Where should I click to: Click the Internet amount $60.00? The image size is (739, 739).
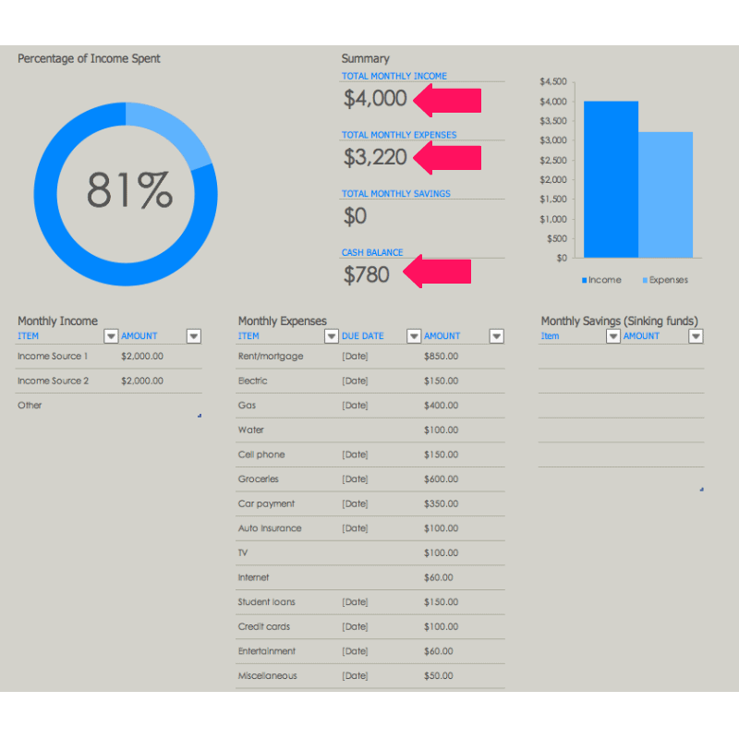[x=438, y=577]
